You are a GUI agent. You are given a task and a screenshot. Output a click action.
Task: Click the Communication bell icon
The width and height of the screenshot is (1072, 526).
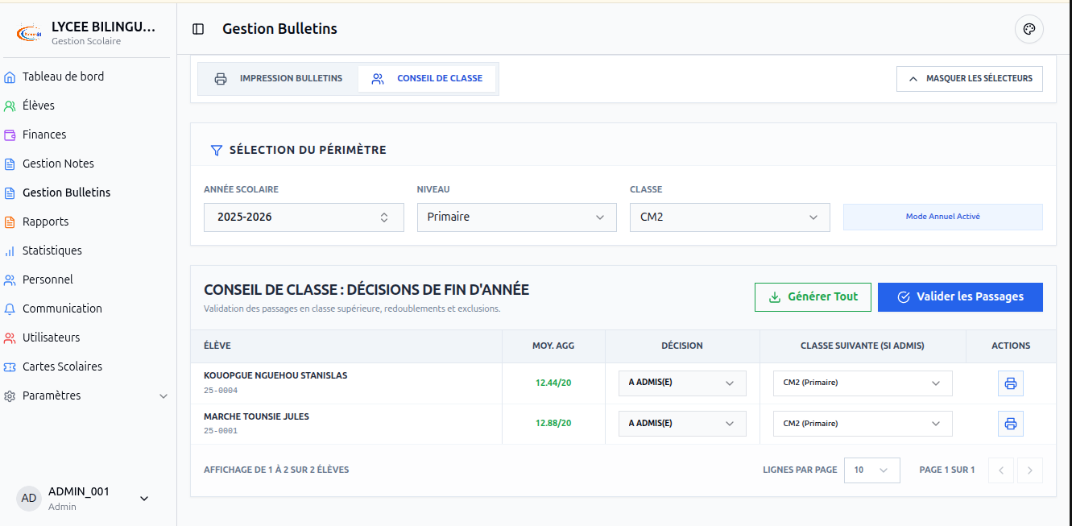[x=10, y=309]
